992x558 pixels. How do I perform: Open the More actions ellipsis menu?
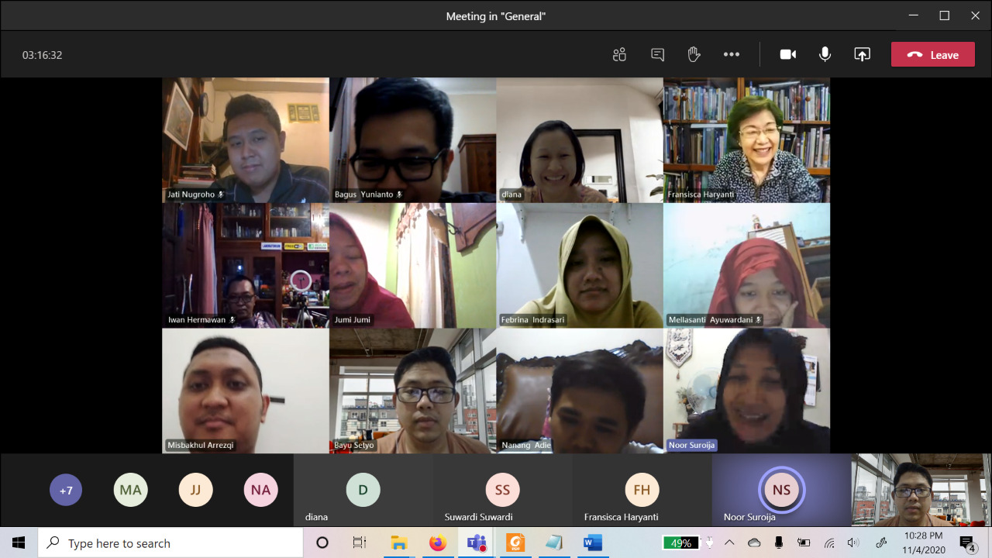click(x=732, y=54)
